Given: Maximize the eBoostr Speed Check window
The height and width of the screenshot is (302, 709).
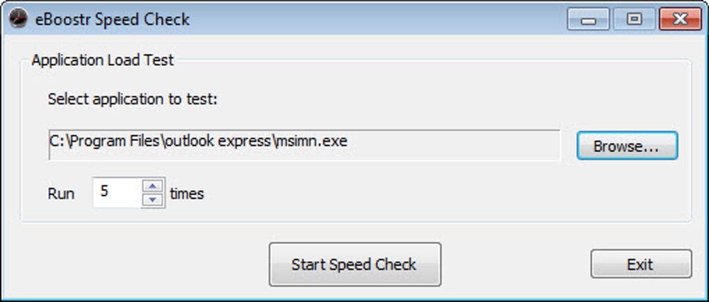Looking at the screenshot, I should tap(634, 19).
